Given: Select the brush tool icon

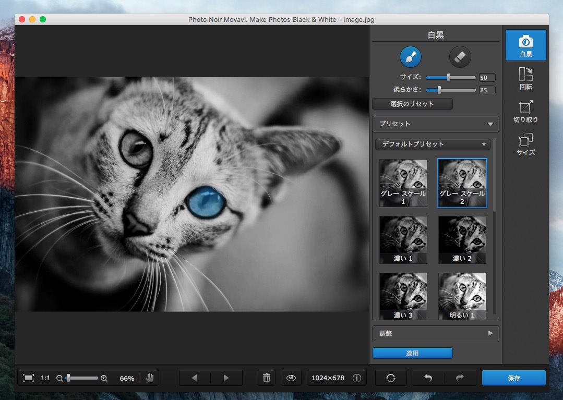Looking at the screenshot, I should 410,57.
